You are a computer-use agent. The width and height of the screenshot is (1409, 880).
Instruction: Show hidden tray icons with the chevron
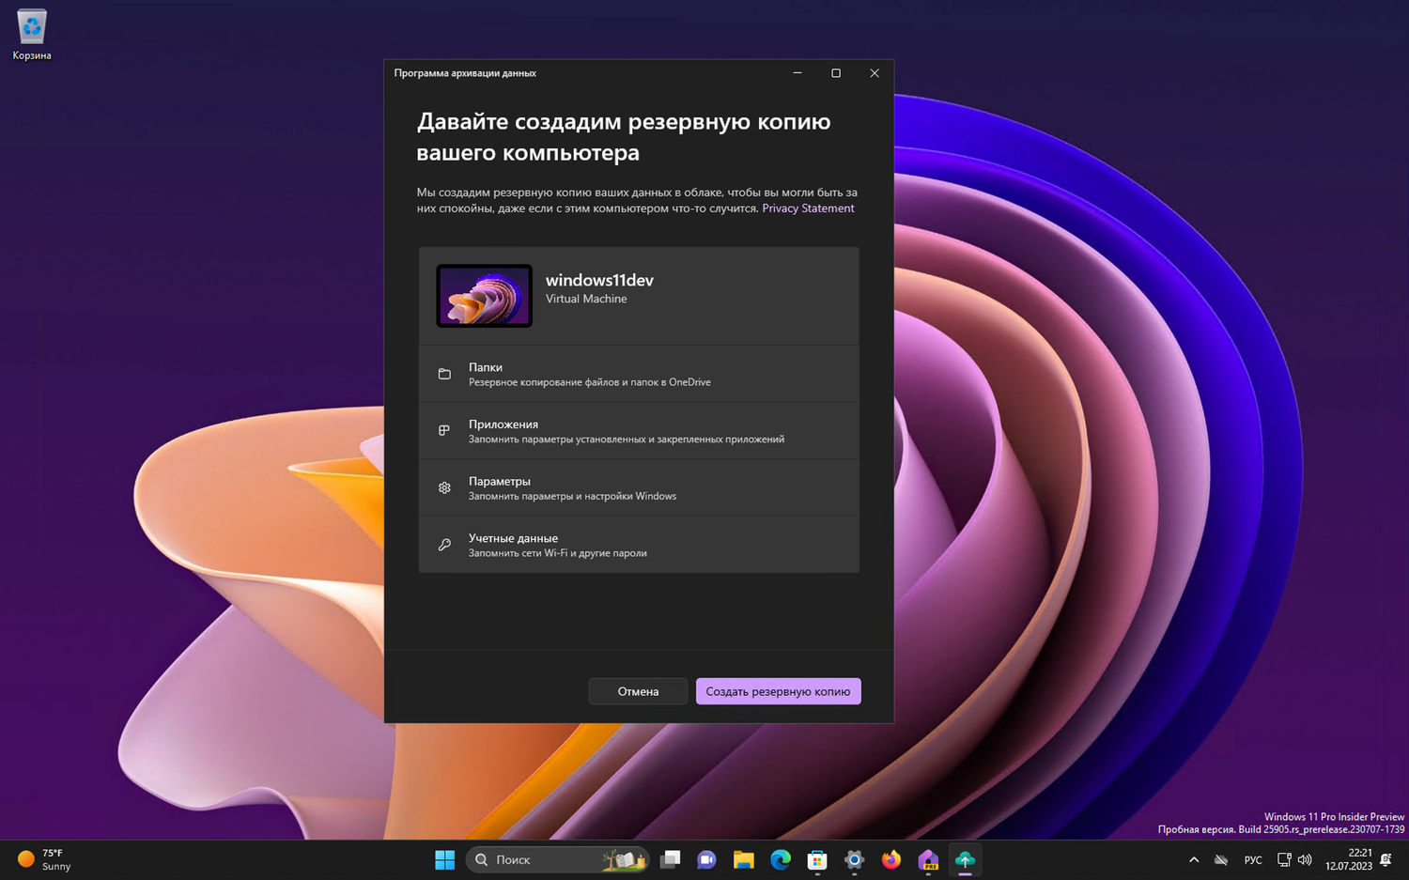click(1194, 859)
